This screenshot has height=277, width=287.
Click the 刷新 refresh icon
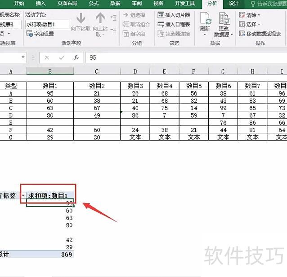pos(205,18)
